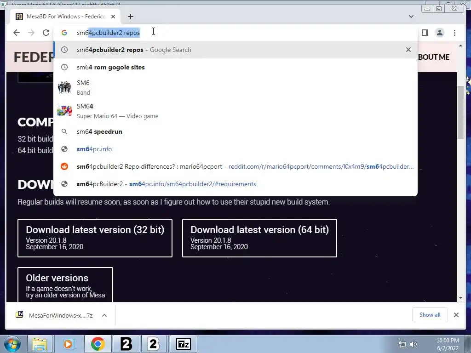Select the sm64 speedrun suggestion

tap(235, 131)
